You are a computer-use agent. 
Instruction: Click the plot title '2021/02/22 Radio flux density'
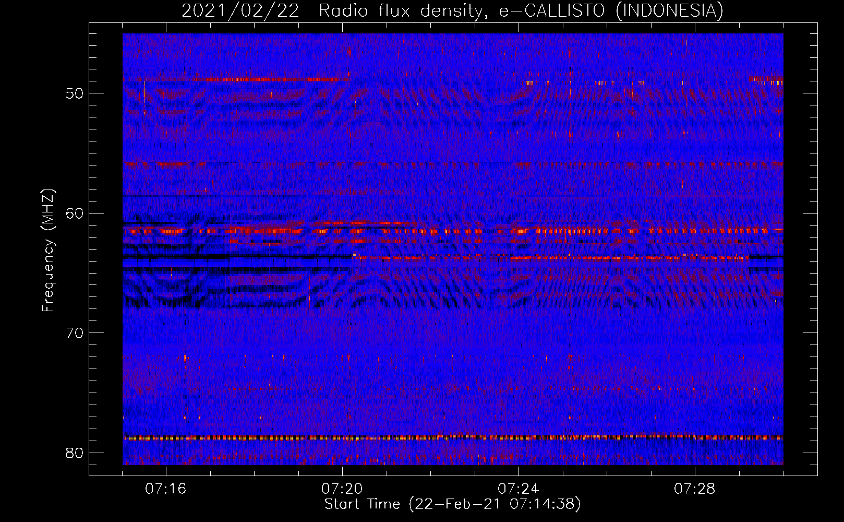click(452, 10)
